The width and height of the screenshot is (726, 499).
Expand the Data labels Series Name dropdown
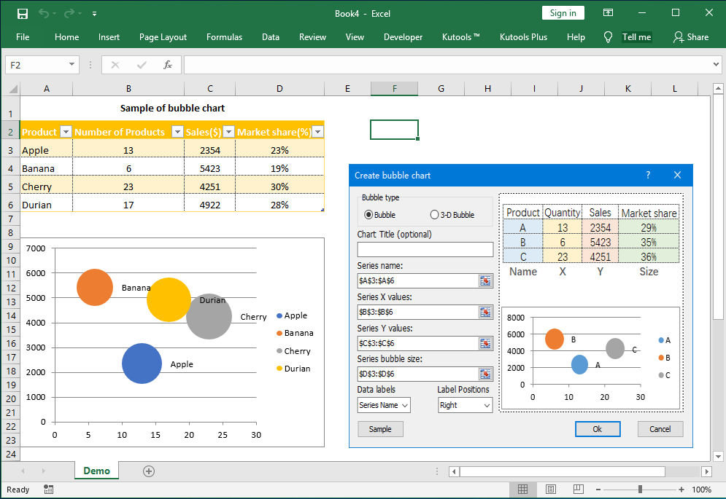click(384, 405)
